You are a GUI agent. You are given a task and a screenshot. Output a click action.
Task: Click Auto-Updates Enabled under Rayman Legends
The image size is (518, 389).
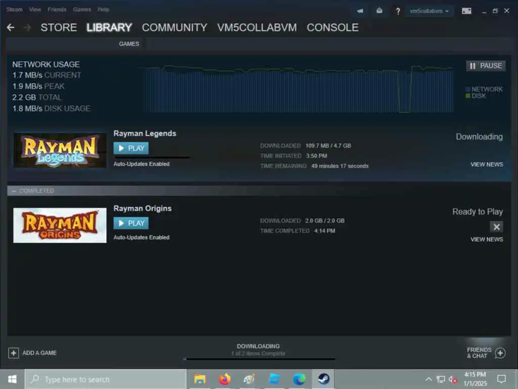click(142, 164)
